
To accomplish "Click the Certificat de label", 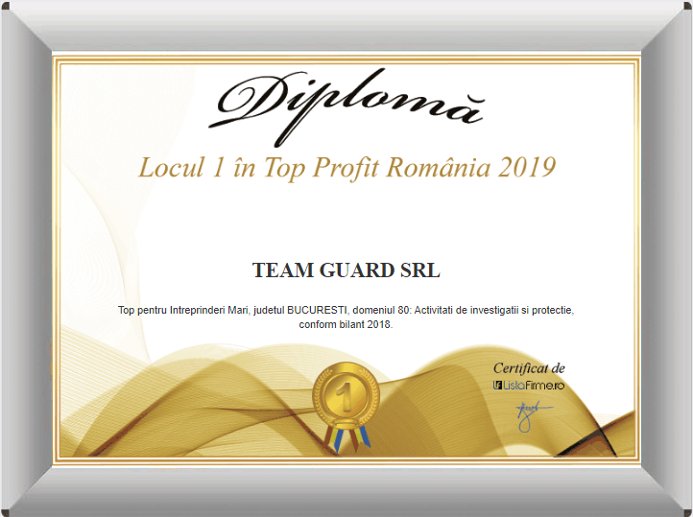I will point(529,368).
